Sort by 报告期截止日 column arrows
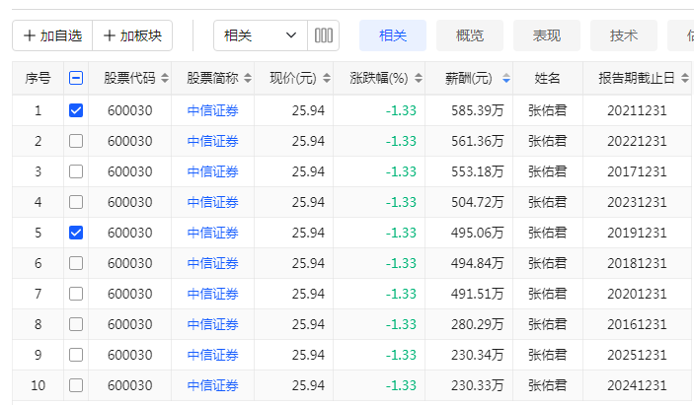 click(x=685, y=78)
